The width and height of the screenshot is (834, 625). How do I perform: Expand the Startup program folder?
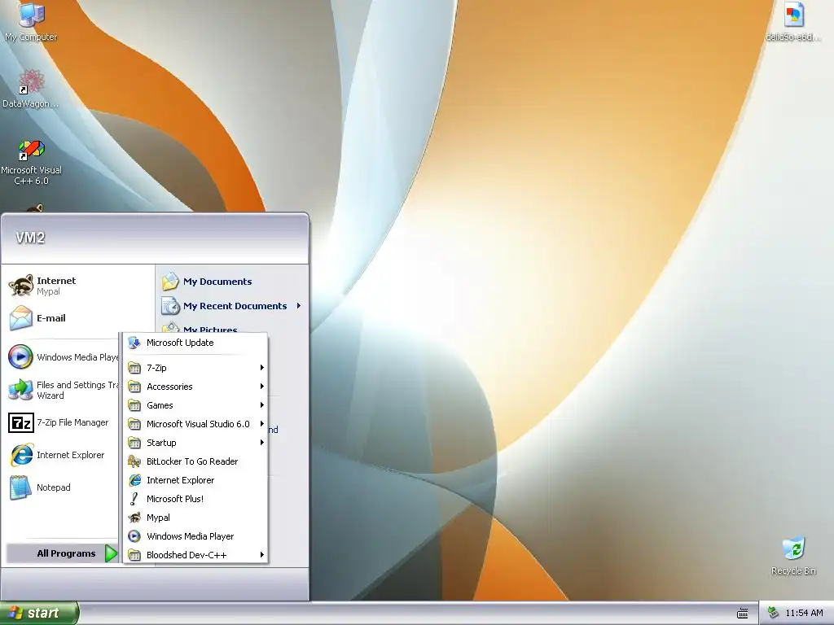[195, 443]
